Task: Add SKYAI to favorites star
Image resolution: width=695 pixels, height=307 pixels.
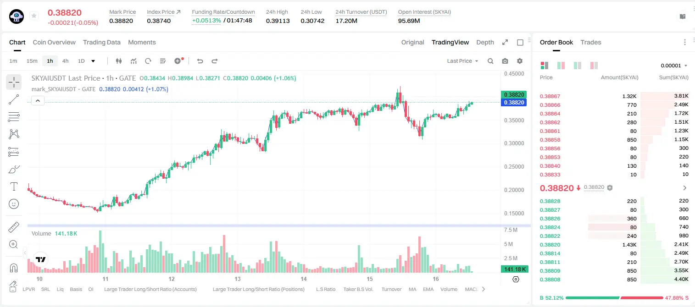Action: click(34, 16)
